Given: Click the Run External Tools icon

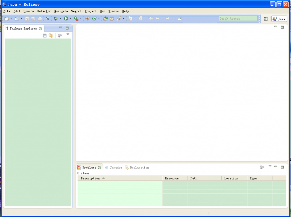Looking at the screenshot, I should pos(76,18).
